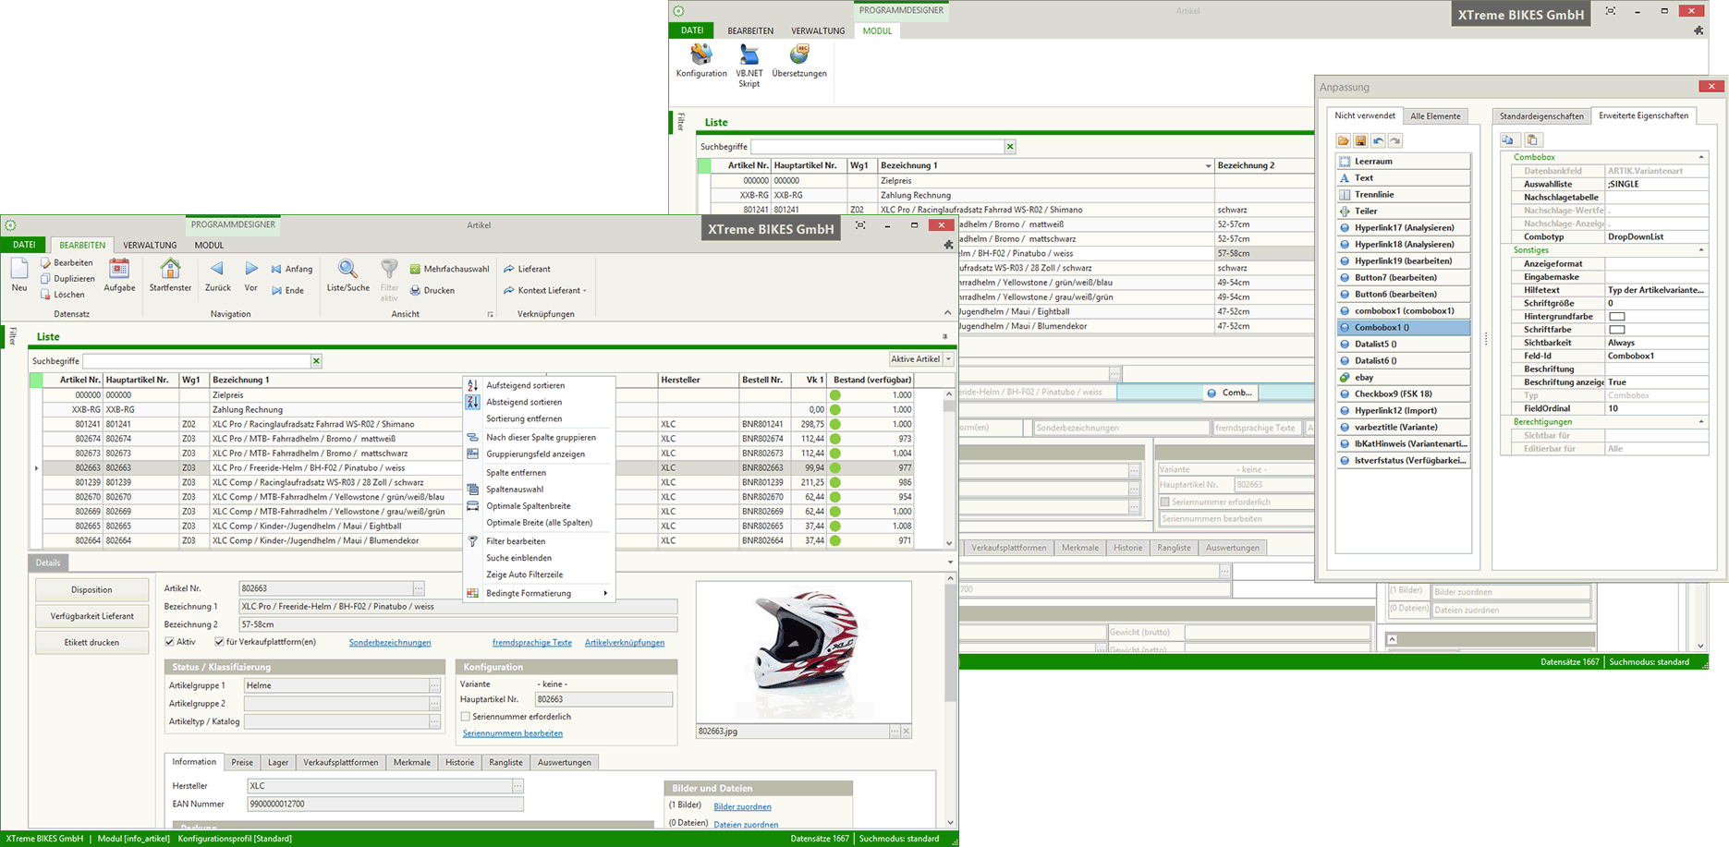Click the Neu new-record icon
Viewport: 1729px width, 847px height.
19,269
